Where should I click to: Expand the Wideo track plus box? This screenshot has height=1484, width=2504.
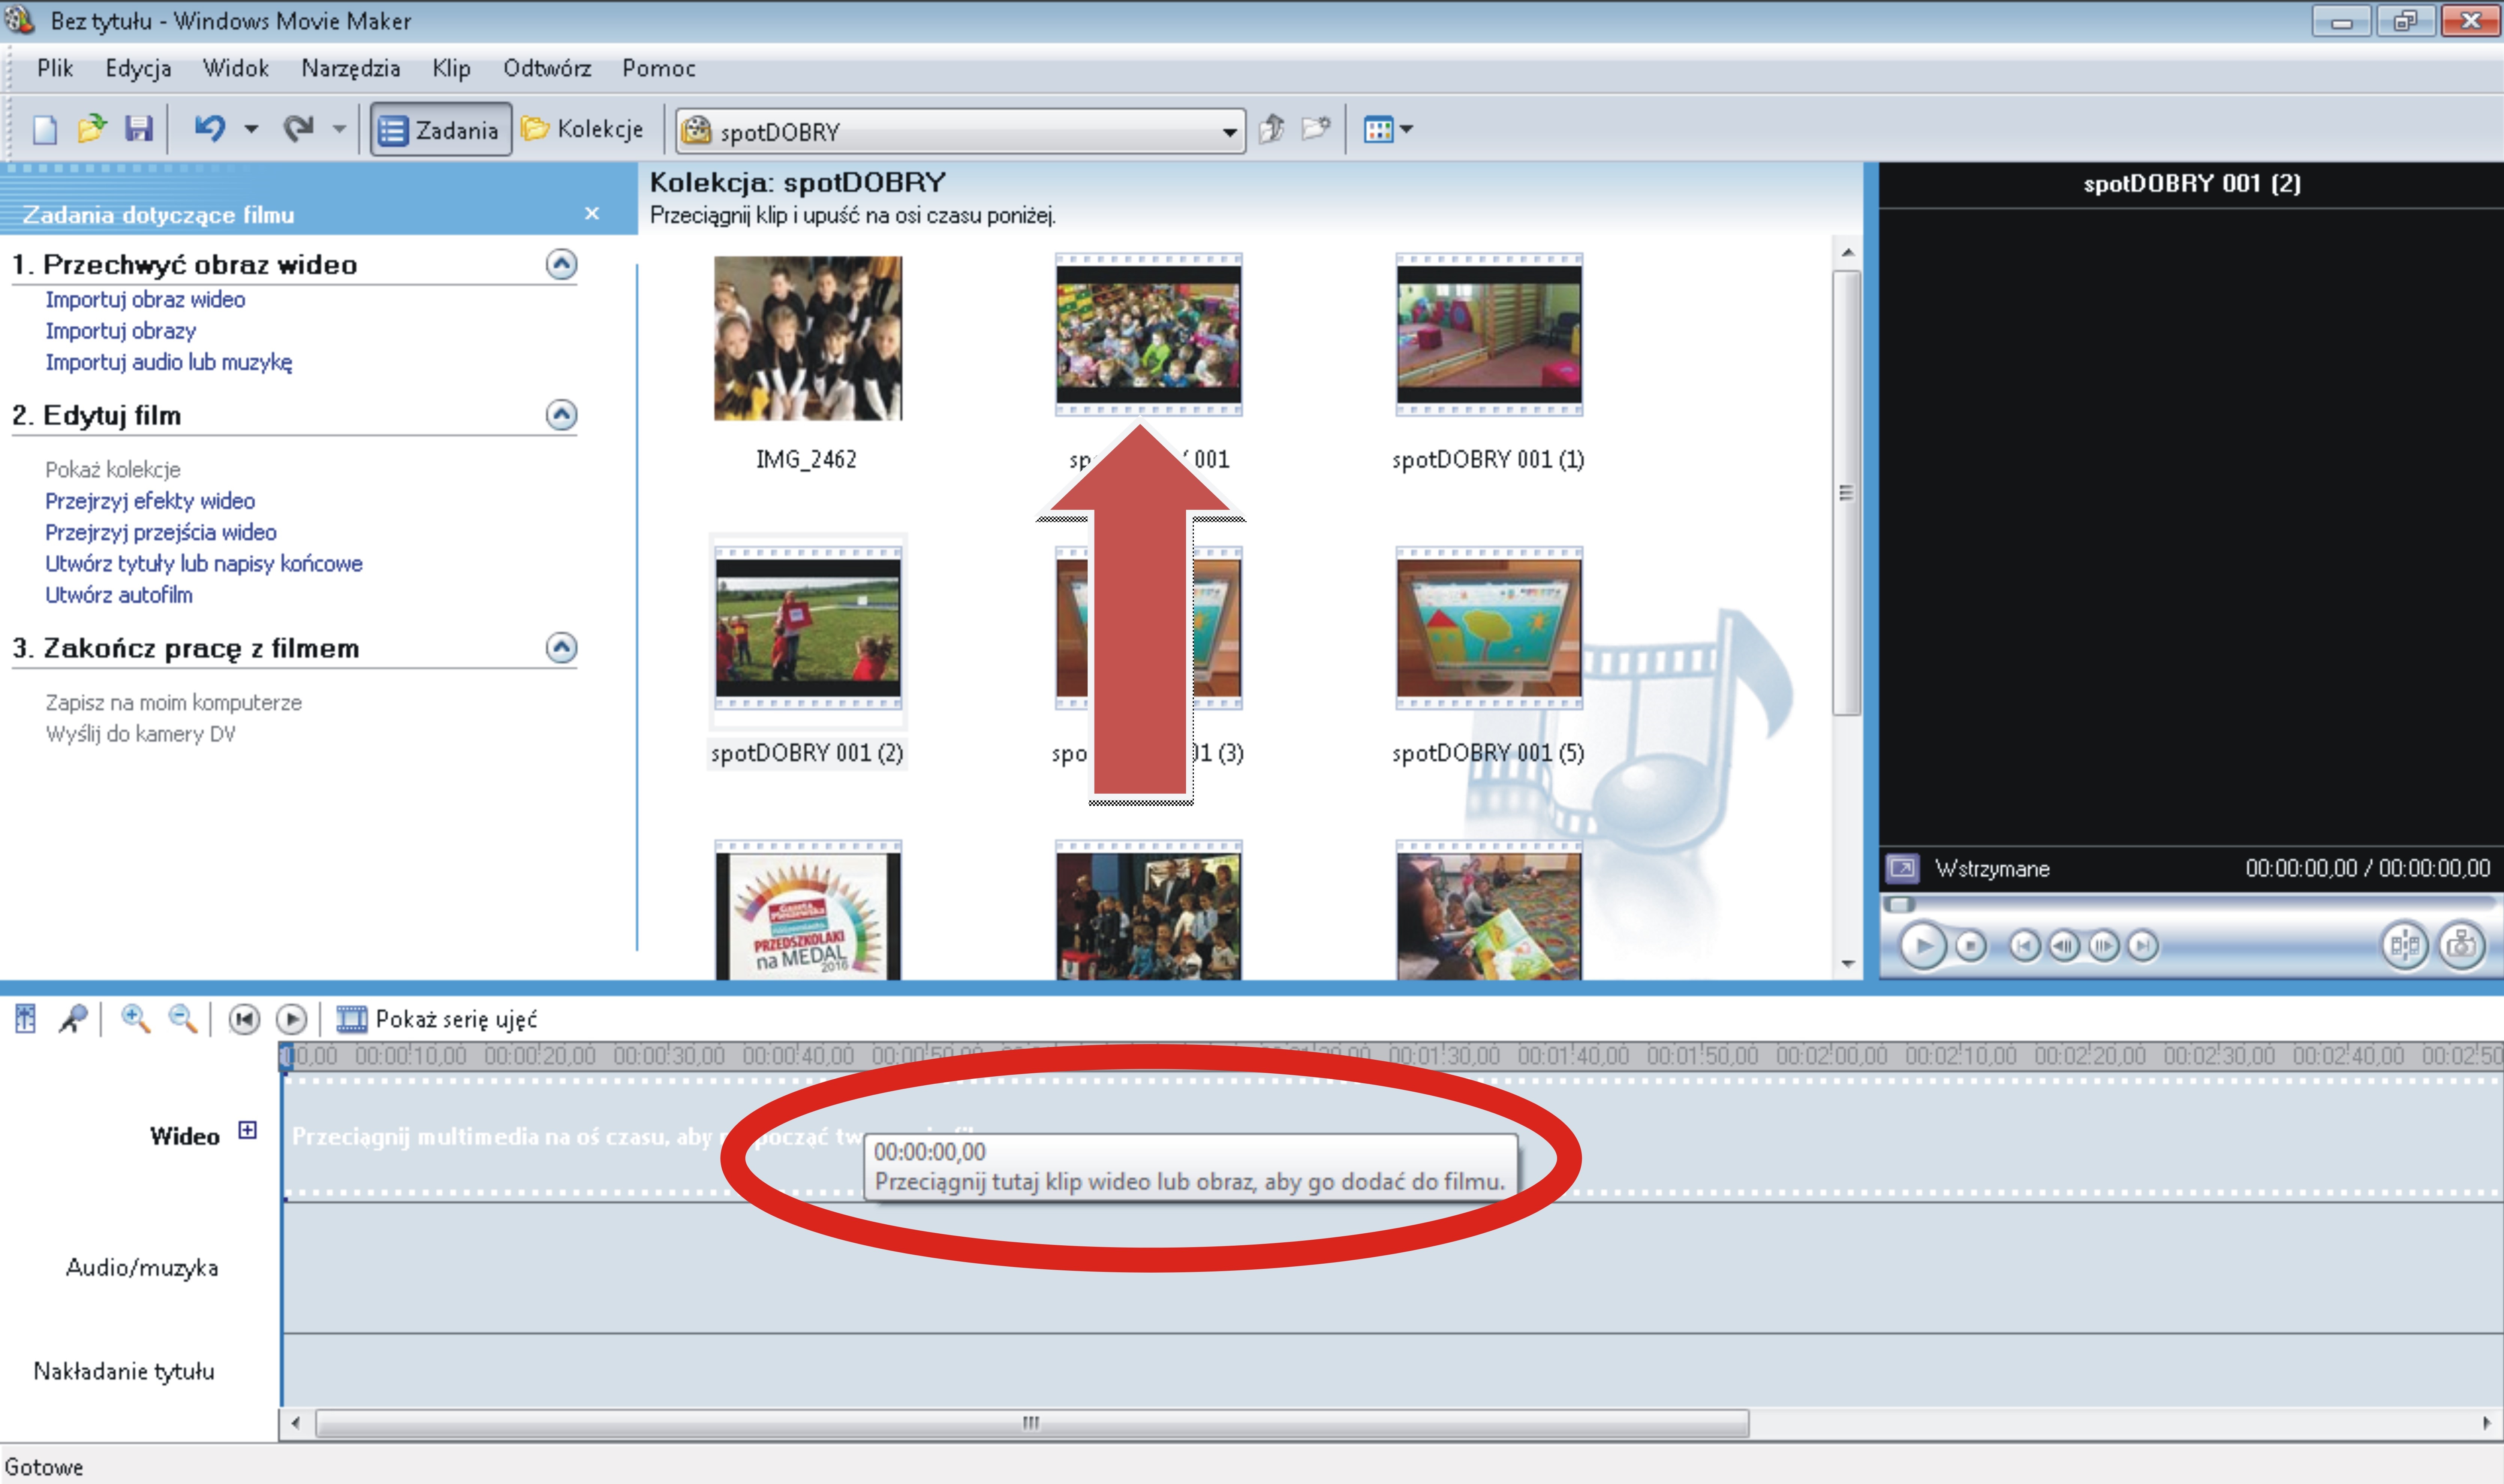tap(247, 1130)
